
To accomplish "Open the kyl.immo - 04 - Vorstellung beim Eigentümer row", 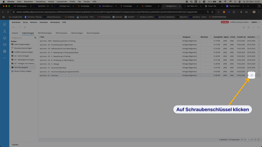I will pyautogui.click(x=56, y=45).
